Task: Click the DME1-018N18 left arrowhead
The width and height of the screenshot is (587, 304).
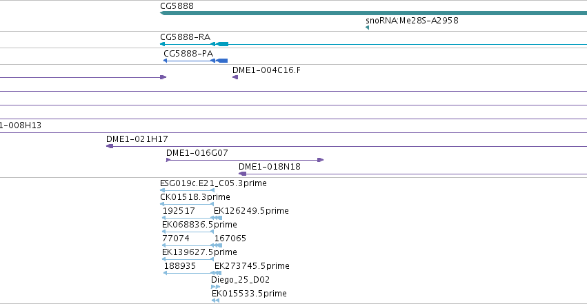Action: (243, 174)
